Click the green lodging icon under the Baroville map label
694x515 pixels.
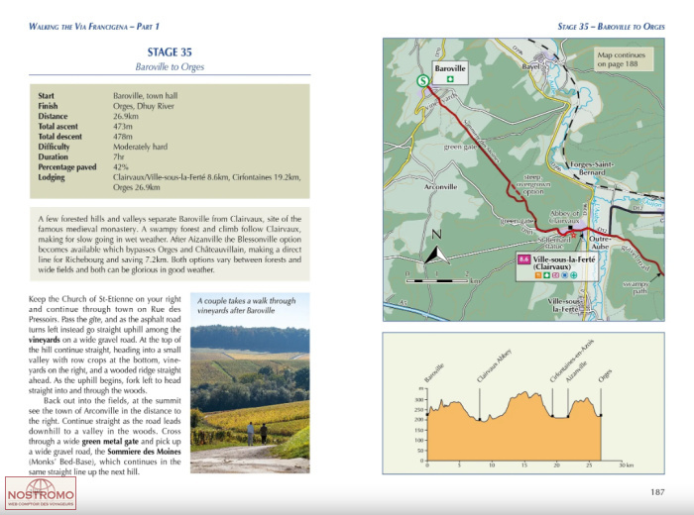coord(450,79)
